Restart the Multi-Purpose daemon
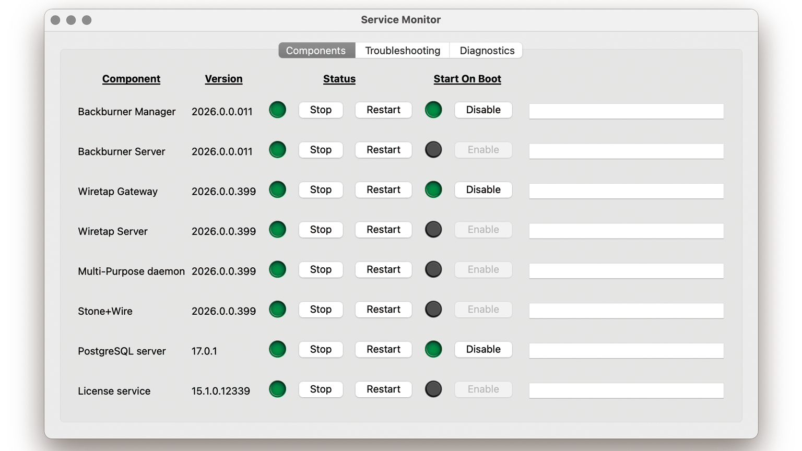Viewport: 802px width, 451px height. (383, 269)
